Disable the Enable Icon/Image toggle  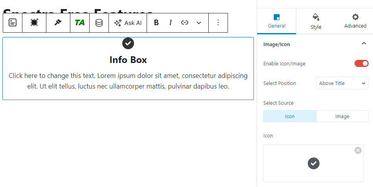coord(362,63)
